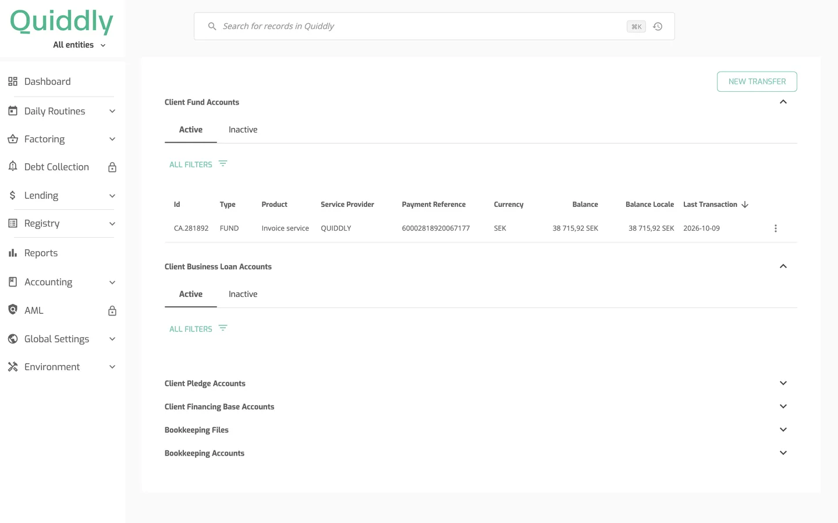Click the Dashboard grid icon
Screen dimensions: 838x523
13,81
